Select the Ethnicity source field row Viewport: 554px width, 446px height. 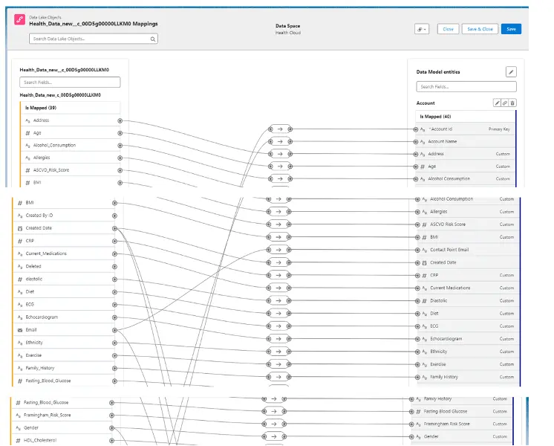65,343
